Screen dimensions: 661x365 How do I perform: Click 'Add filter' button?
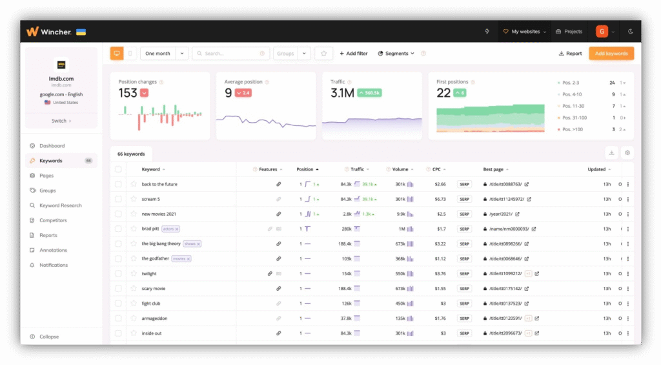(353, 54)
